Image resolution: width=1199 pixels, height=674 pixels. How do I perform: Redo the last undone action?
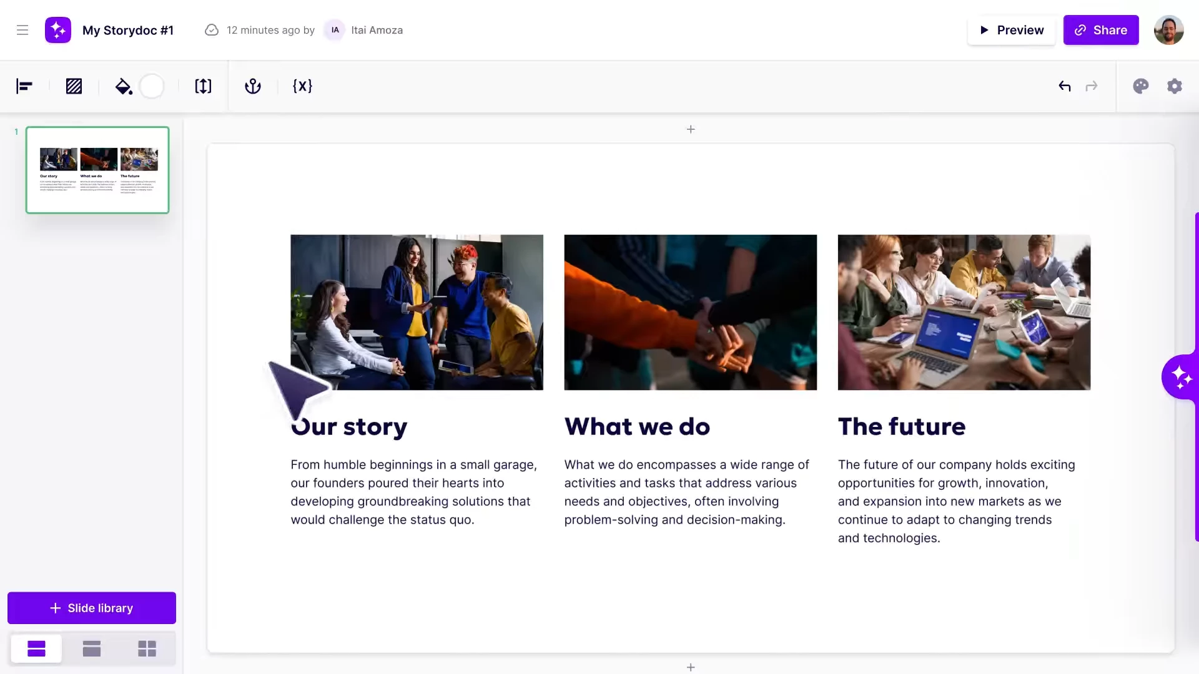pos(1092,86)
